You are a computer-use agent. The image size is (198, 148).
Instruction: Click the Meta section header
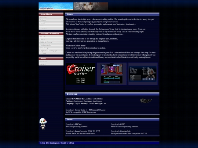click(51, 58)
